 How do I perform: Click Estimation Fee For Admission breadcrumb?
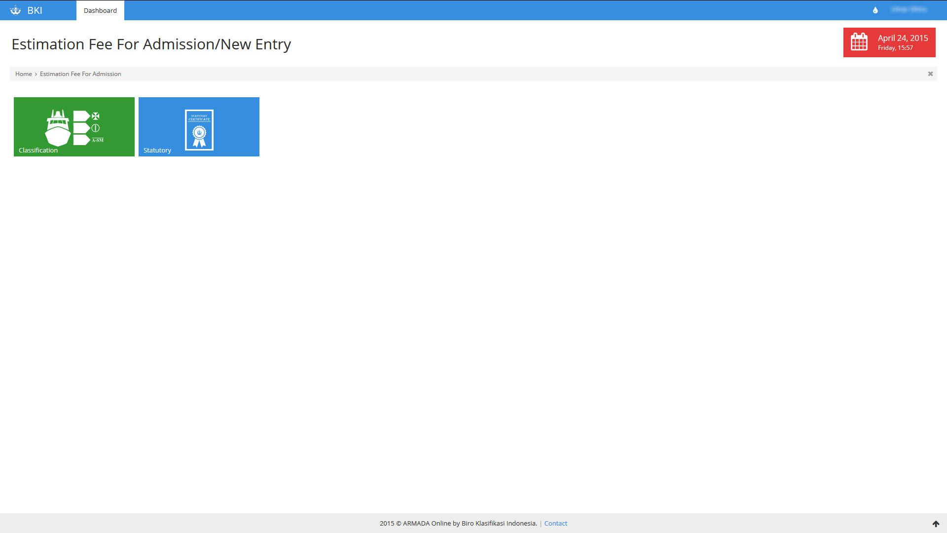click(x=80, y=74)
